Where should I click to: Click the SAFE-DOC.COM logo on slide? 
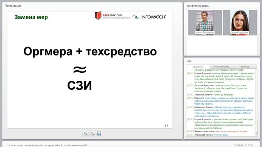click(113, 16)
